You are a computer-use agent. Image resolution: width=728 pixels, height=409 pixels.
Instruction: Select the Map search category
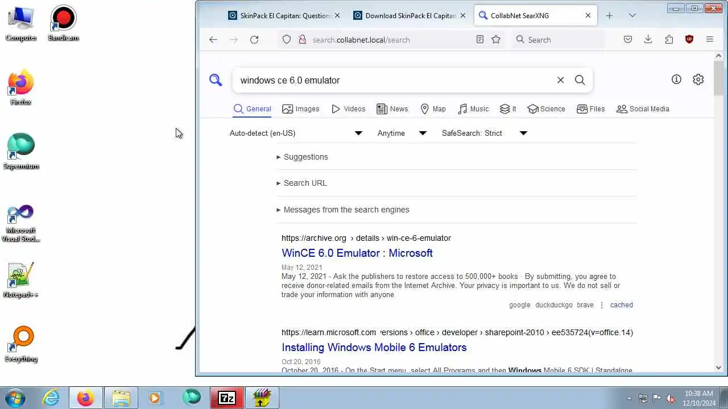pos(433,108)
